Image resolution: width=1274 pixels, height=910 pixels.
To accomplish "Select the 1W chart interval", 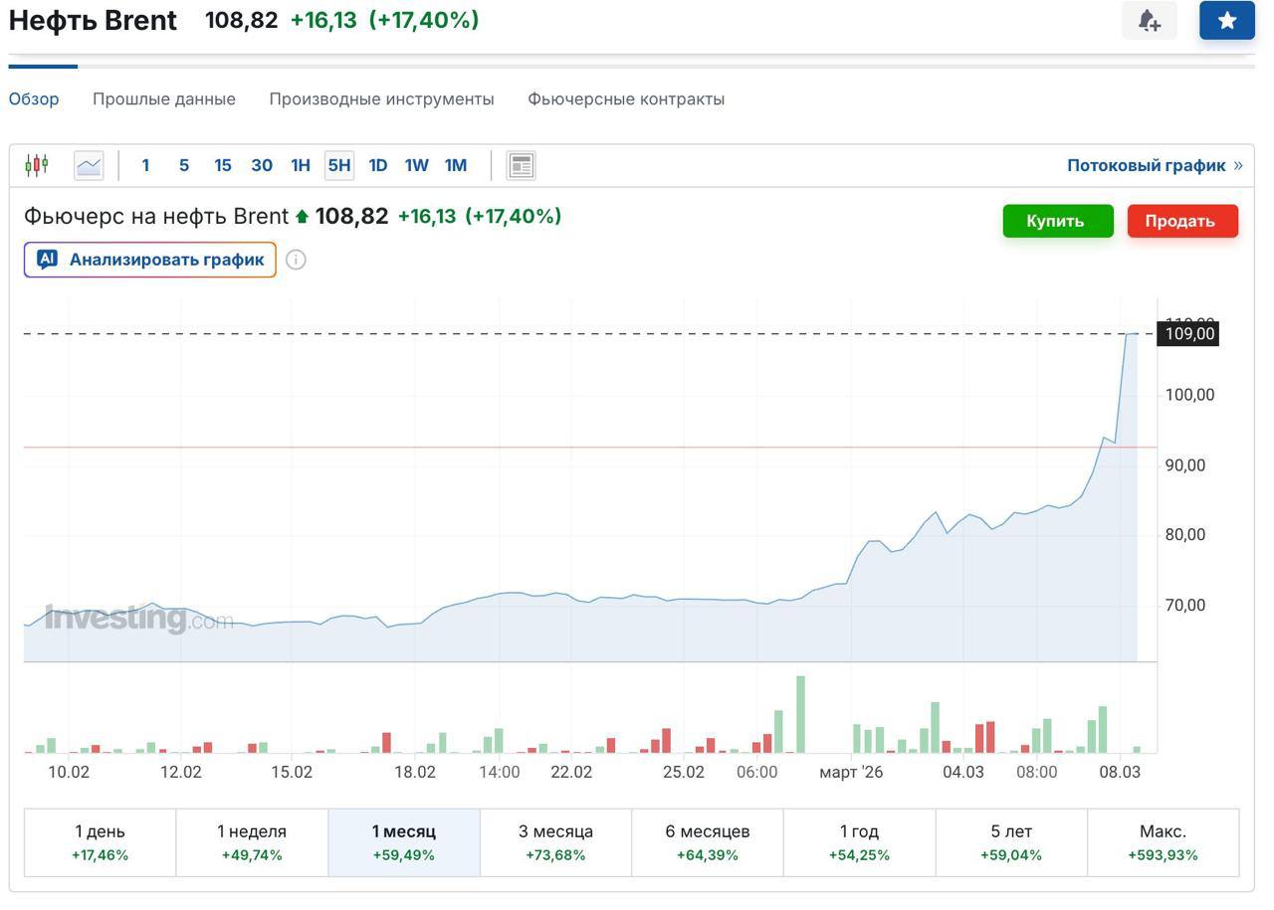I will 416,165.
